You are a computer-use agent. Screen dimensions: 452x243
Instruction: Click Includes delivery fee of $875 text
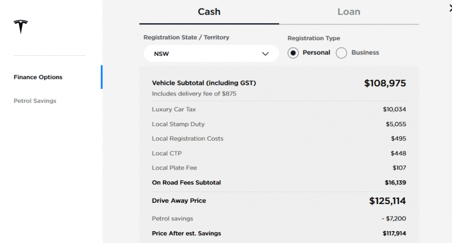pyautogui.click(x=194, y=94)
